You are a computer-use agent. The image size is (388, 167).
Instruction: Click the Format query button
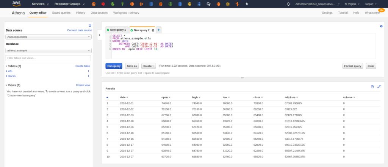[353, 66]
